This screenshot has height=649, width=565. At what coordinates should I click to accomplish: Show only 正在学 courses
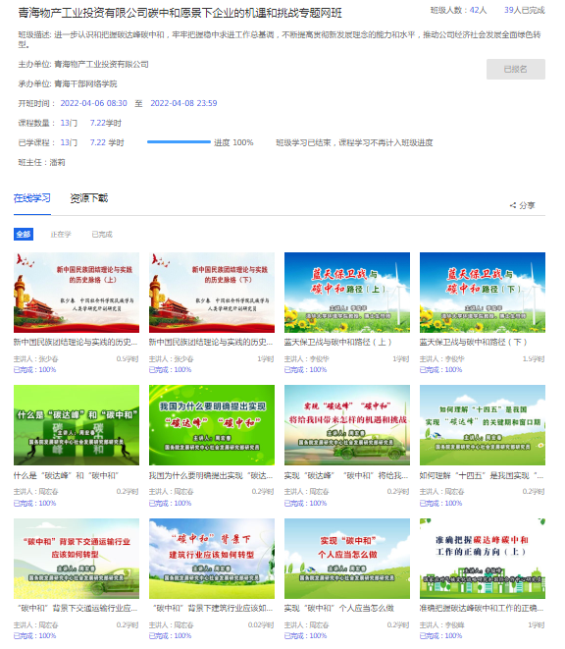[x=61, y=235]
